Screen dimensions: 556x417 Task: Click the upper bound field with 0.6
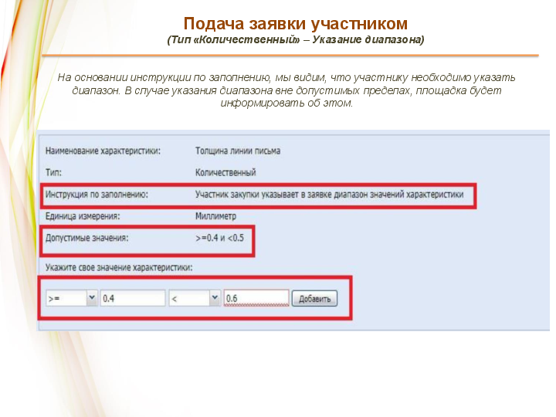(256, 298)
